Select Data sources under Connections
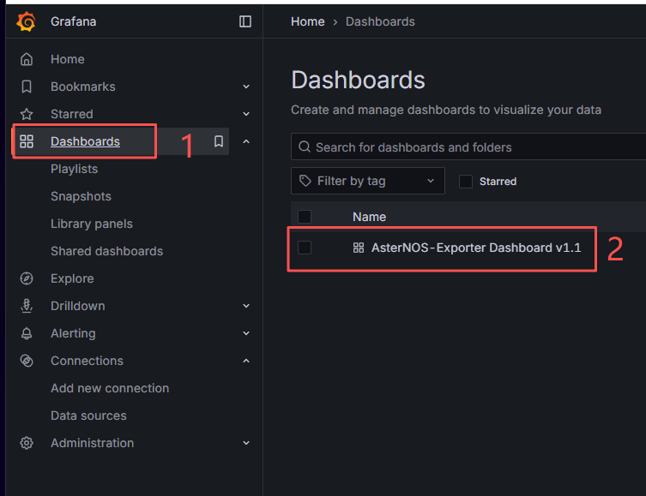The width and height of the screenshot is (646, 496). 88,415
